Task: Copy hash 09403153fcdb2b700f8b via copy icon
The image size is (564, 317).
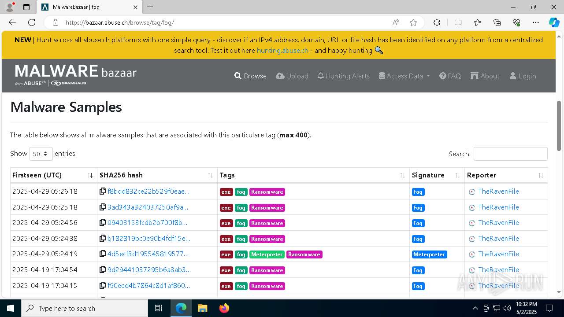Action: pos(103,223)
